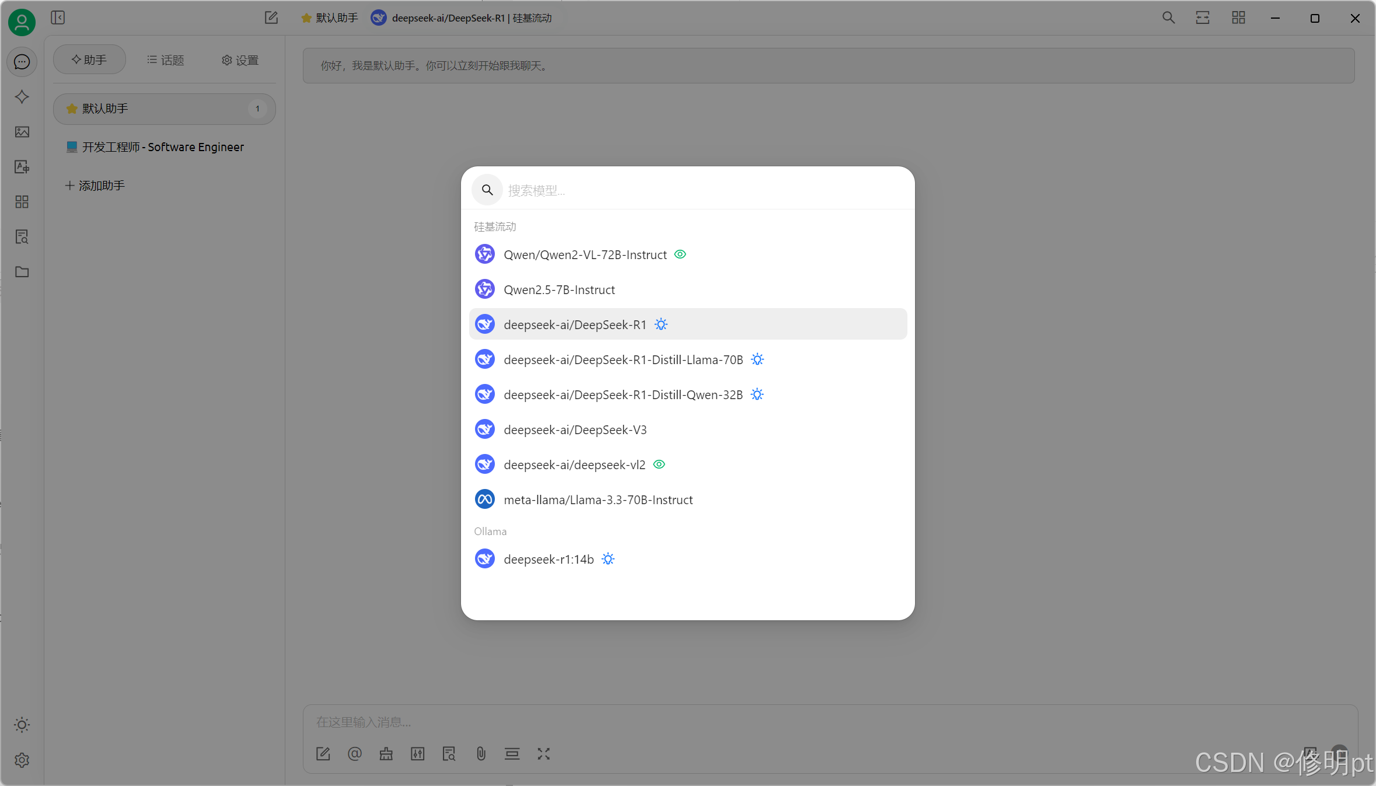Open the files folder sidebar icon

coord(22,272)
